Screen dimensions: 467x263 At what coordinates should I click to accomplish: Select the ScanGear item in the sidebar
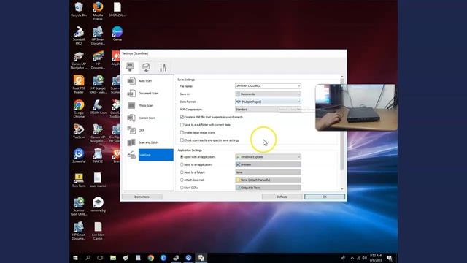pos(148,155)
